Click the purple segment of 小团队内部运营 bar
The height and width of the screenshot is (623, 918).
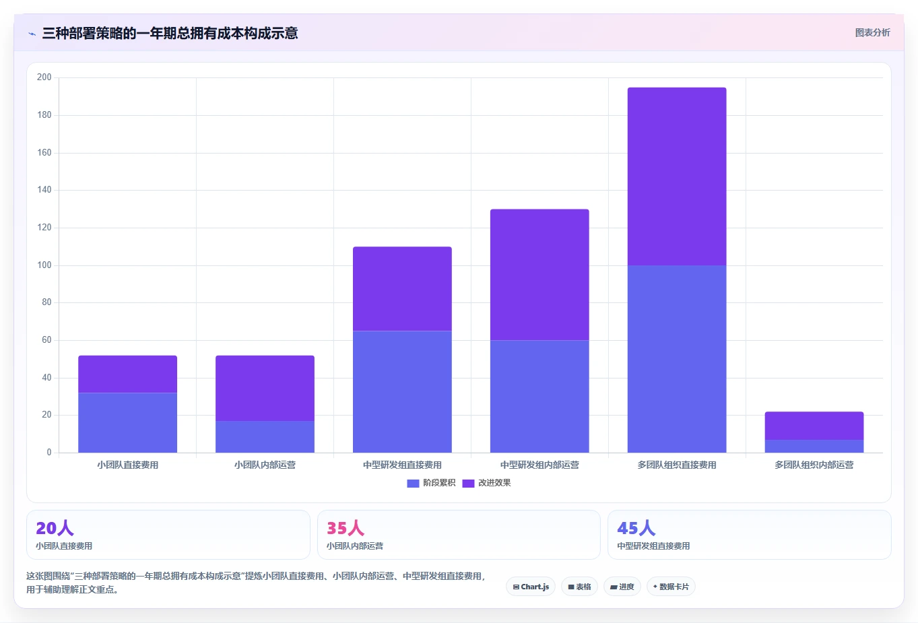point(265,388)
